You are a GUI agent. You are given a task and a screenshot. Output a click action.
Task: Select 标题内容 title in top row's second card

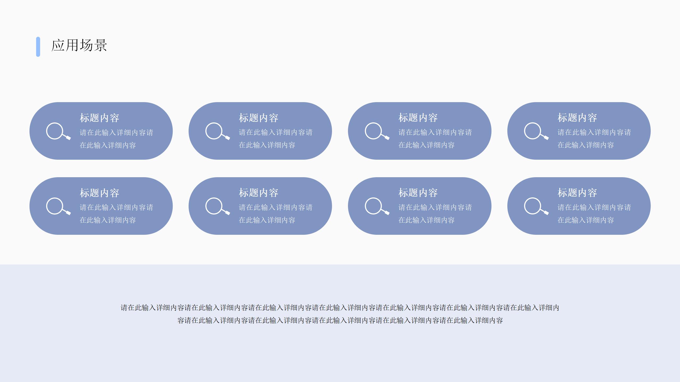click(258, 118)
